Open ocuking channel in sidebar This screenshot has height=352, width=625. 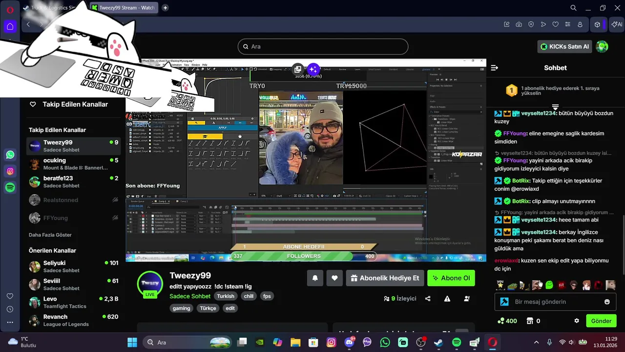point(74,164)
